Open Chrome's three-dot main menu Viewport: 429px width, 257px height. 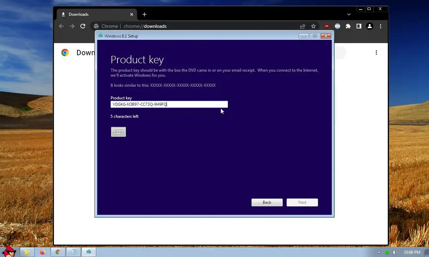[380, 26]
